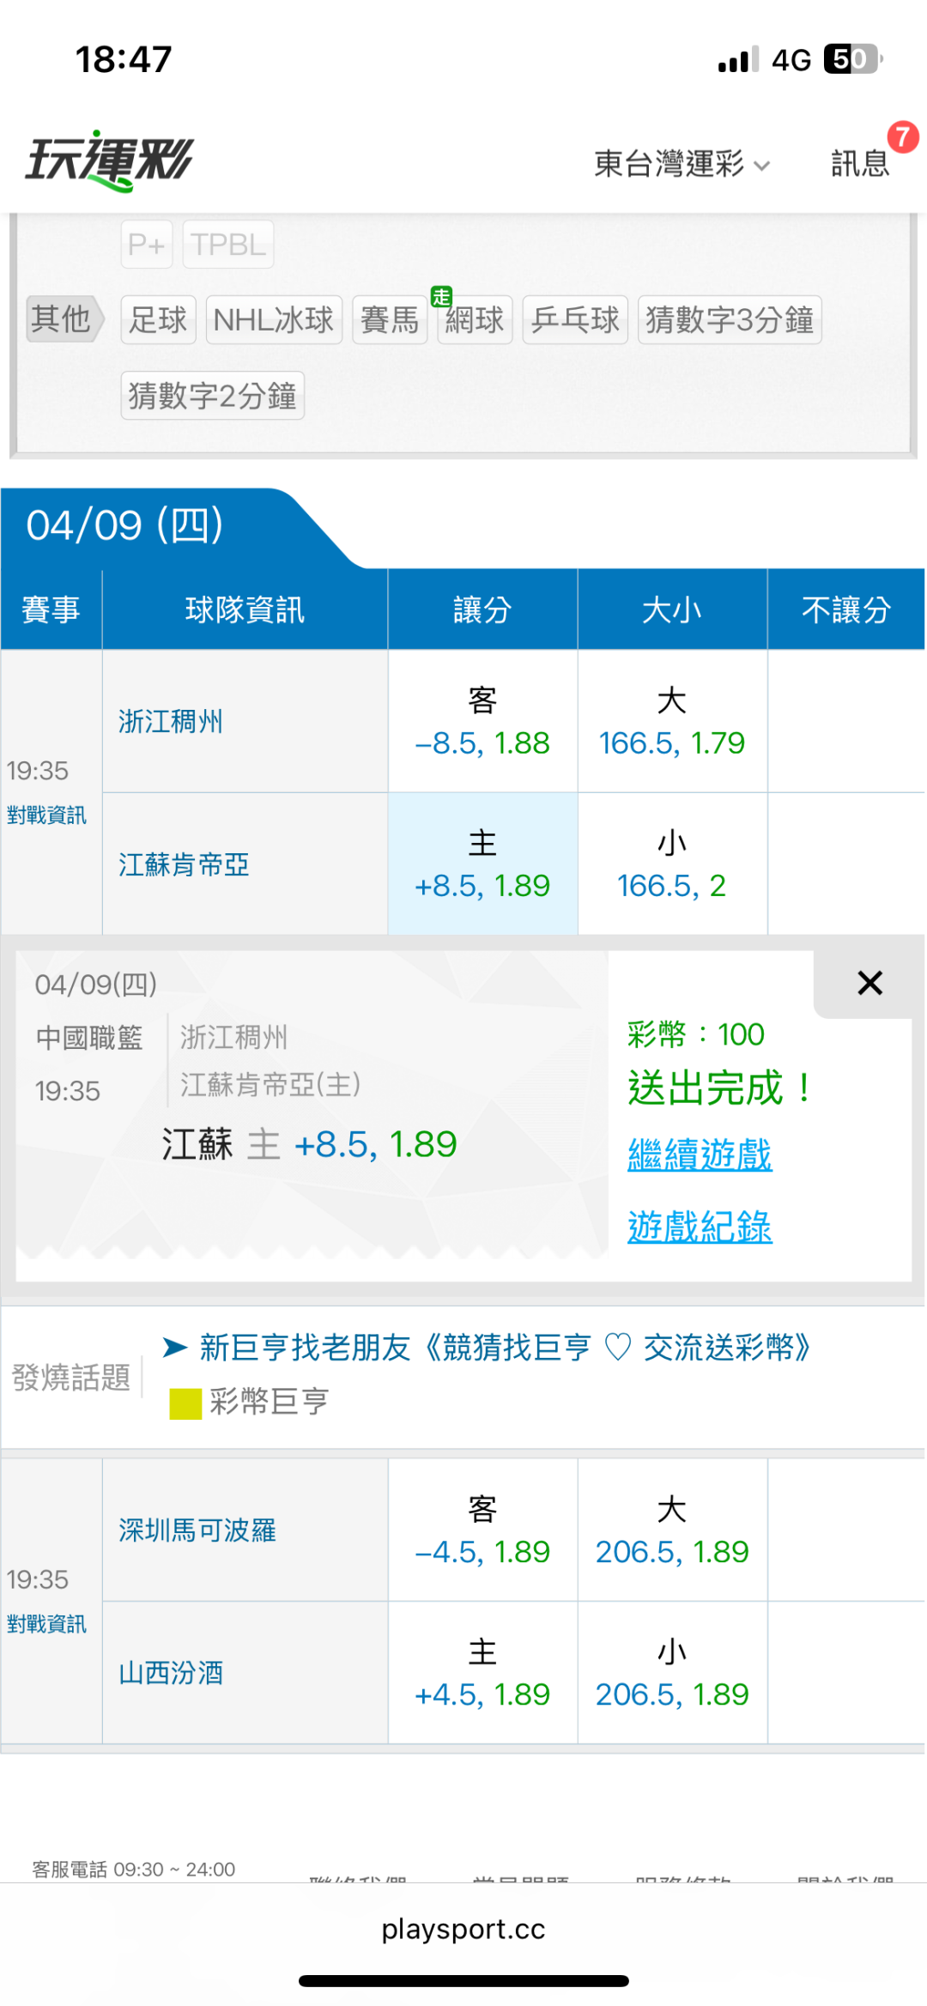The width and height of the screenshot is (927, 2006).
Task: Open the 遊戲紀錄 link
Action: (x=700, y=1227)
